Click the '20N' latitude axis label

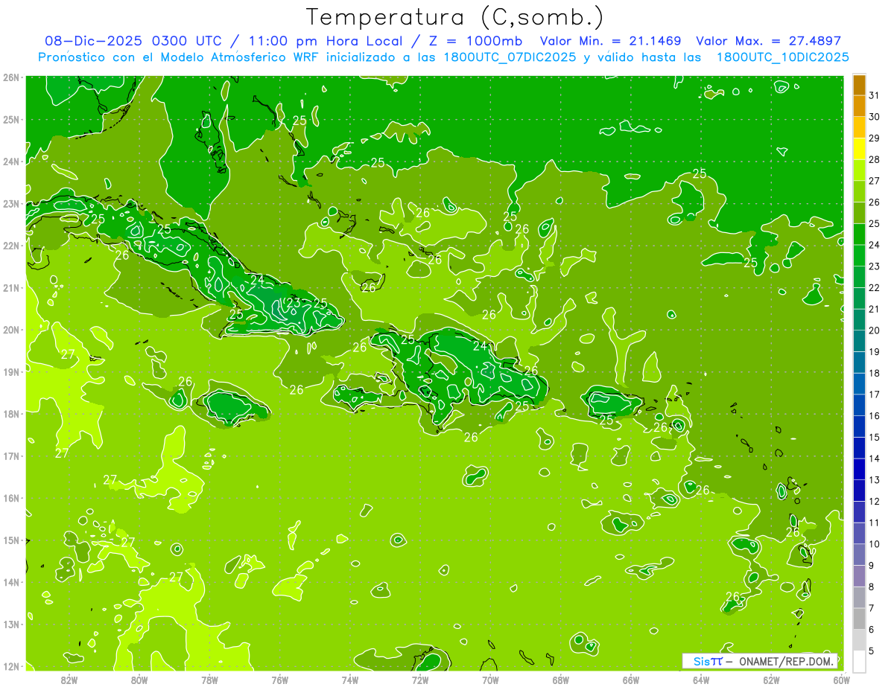tap(10, 330)
